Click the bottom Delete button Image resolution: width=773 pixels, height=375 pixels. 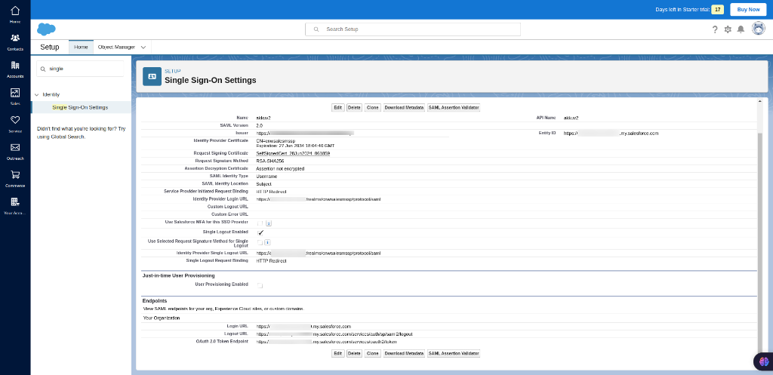click(354, 353)
